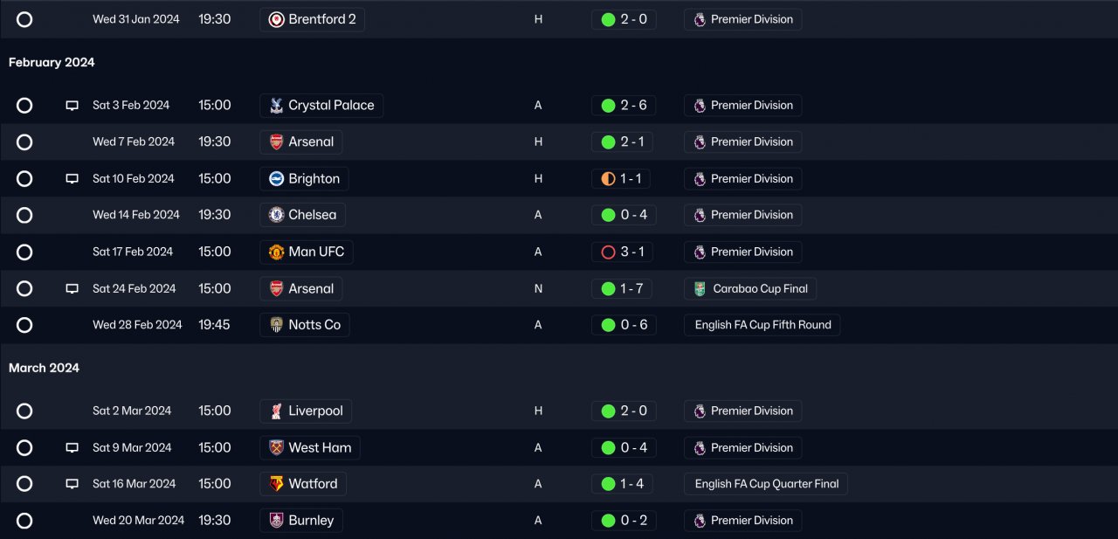Select the circle for the Notts Co match
This screenshot has width=1118, height=539.
coord(24,325)
